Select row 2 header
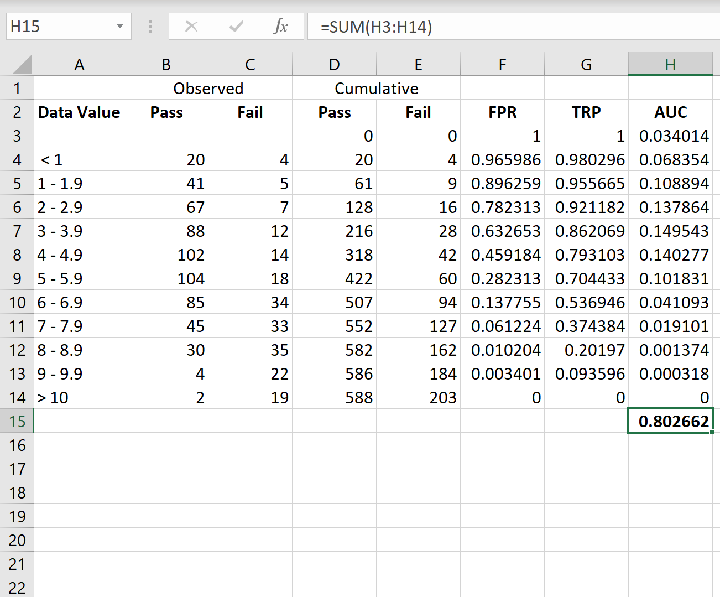Image resolution: width=720 pixels, height=597 pixels. 17,112
